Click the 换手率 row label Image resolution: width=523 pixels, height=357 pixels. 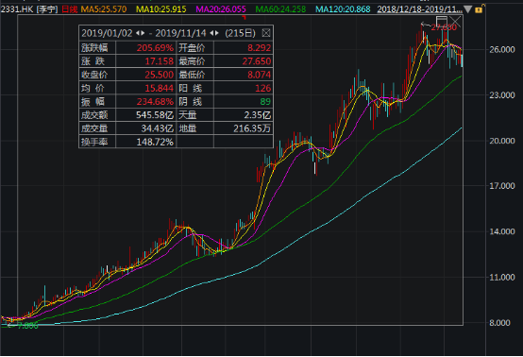click(94, 142)
